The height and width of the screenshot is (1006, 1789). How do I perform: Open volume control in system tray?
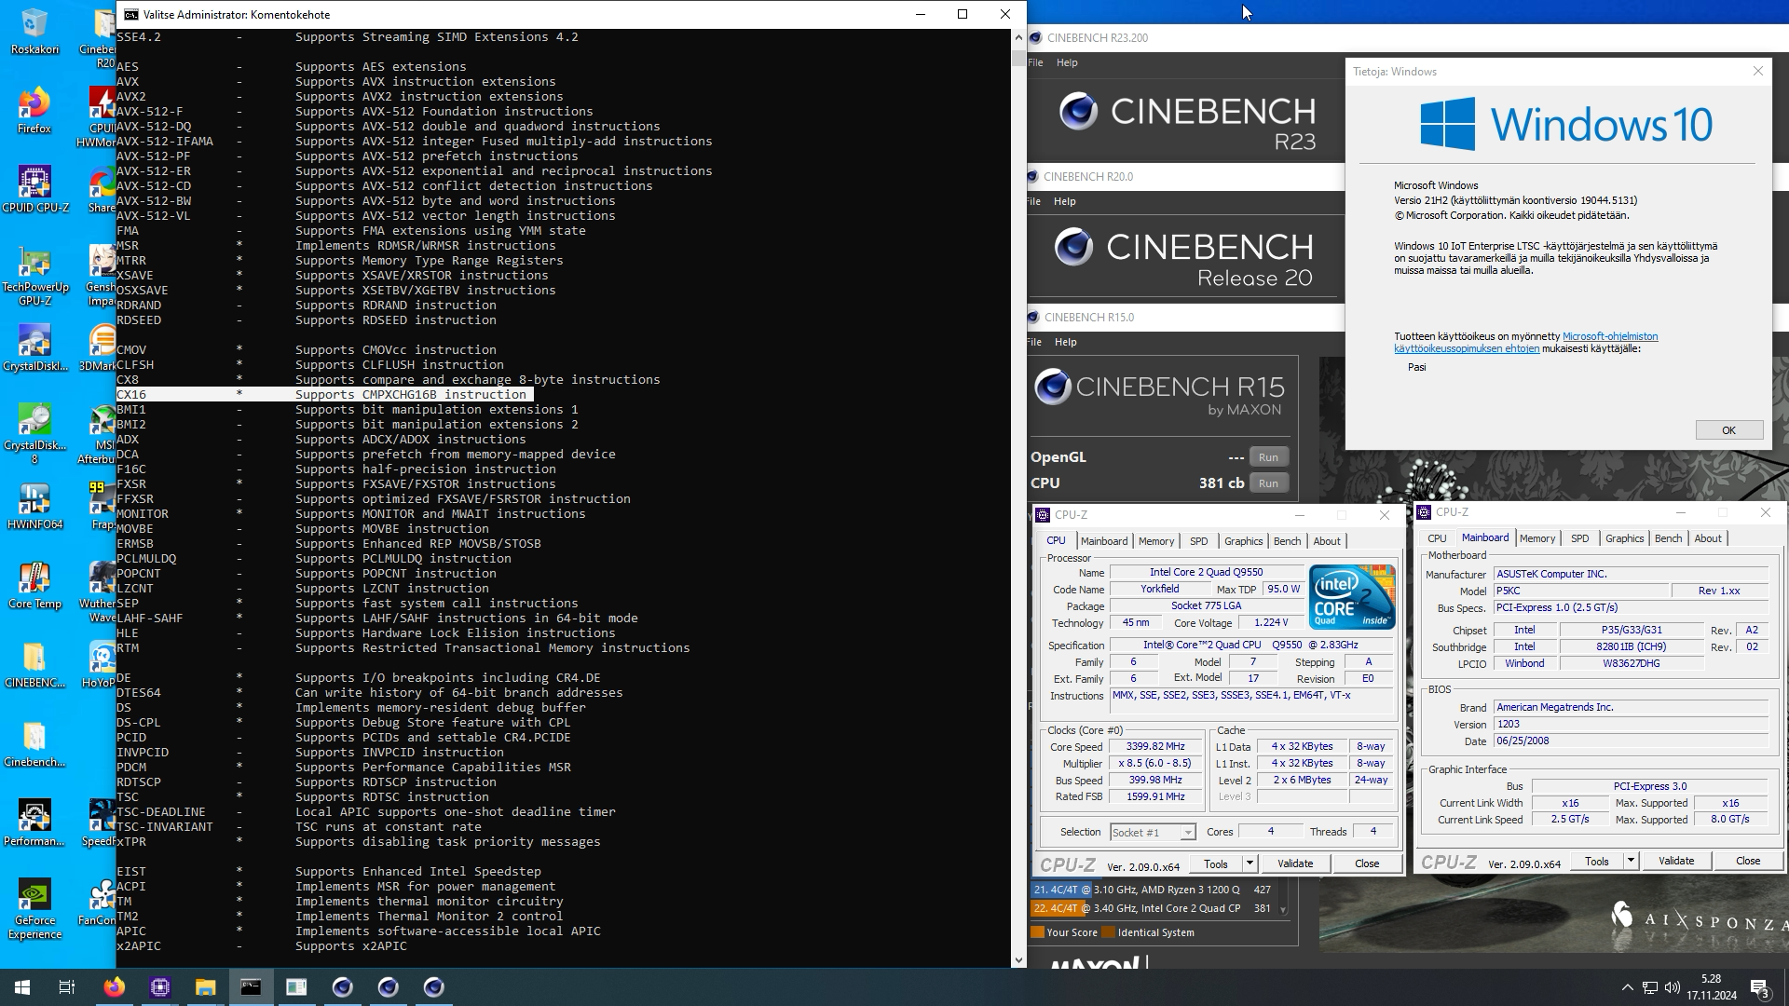coord(1673,987)
